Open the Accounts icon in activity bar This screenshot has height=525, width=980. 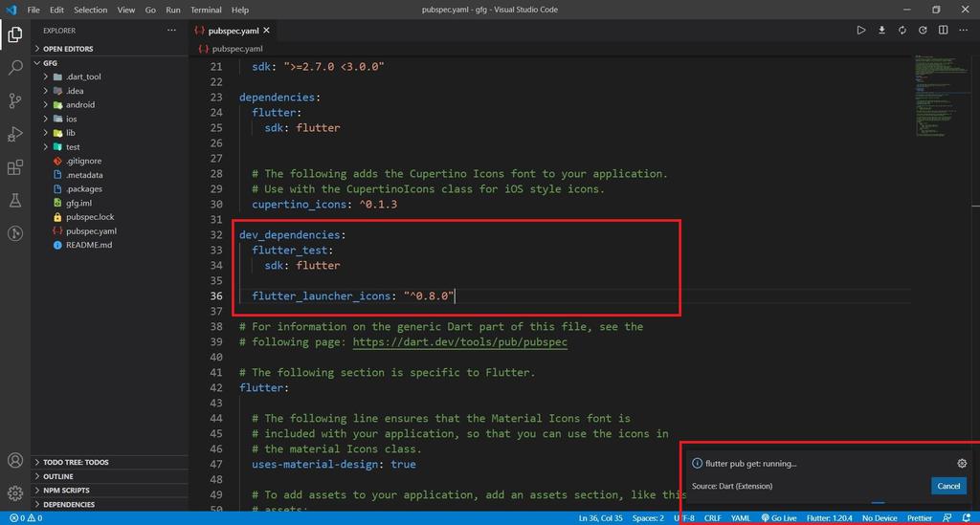coord(15,461)
